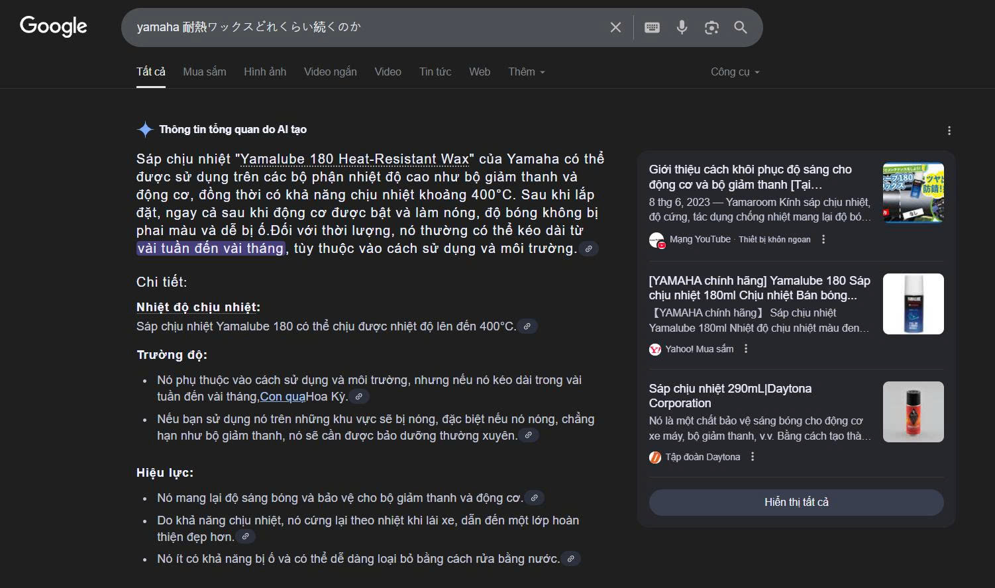Screen dimensions: 995x588
Task: Open options for Mạng YouTube result
Action: [823, 240]
